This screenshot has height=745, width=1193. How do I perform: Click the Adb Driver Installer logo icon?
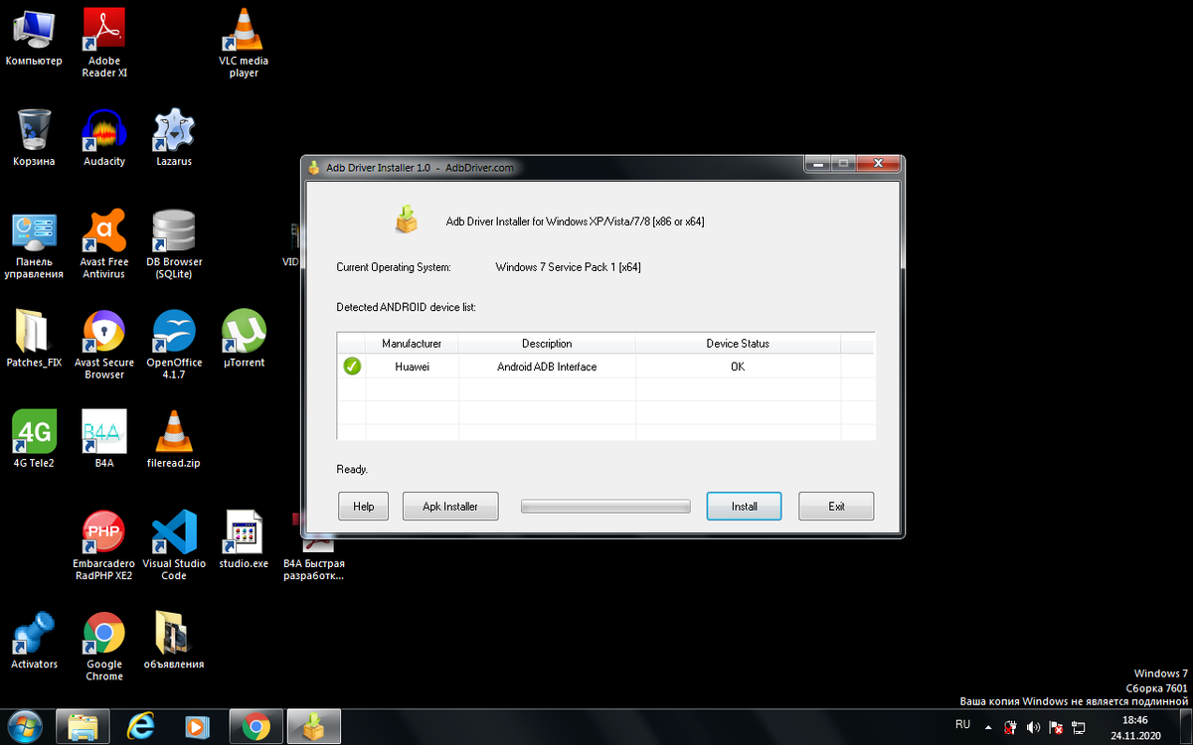[x=407, y=219]
